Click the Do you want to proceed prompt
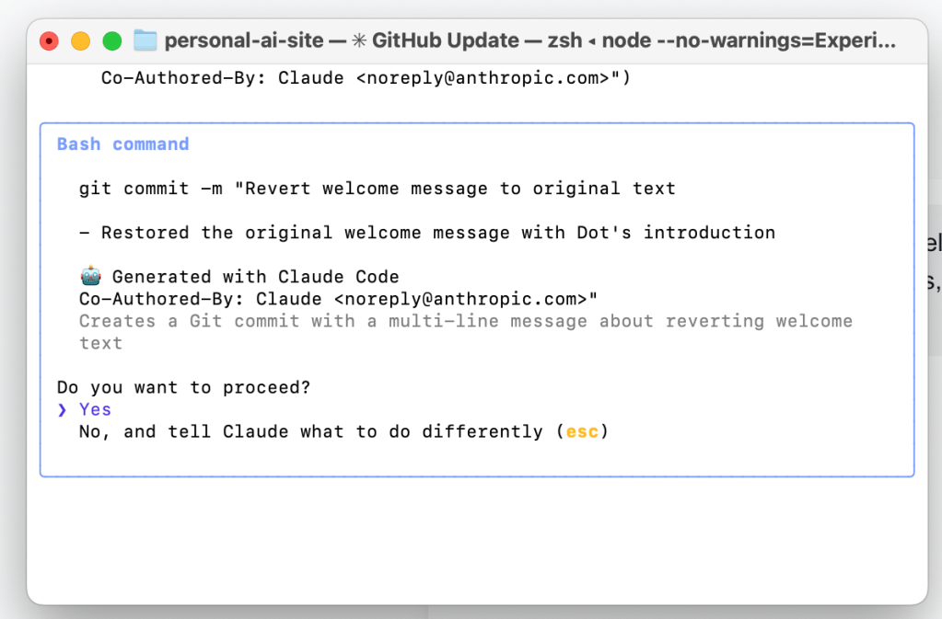942x619 pixels. pos(184,387)
